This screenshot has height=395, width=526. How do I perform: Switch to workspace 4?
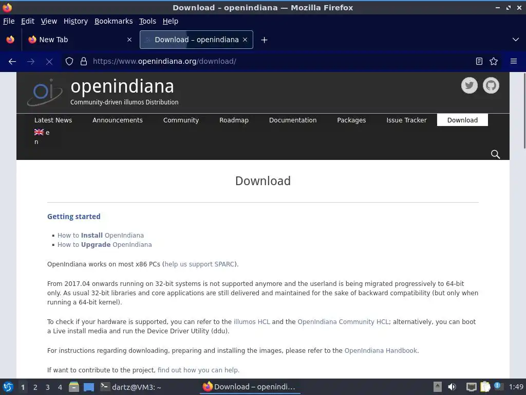tap(60, 387)
